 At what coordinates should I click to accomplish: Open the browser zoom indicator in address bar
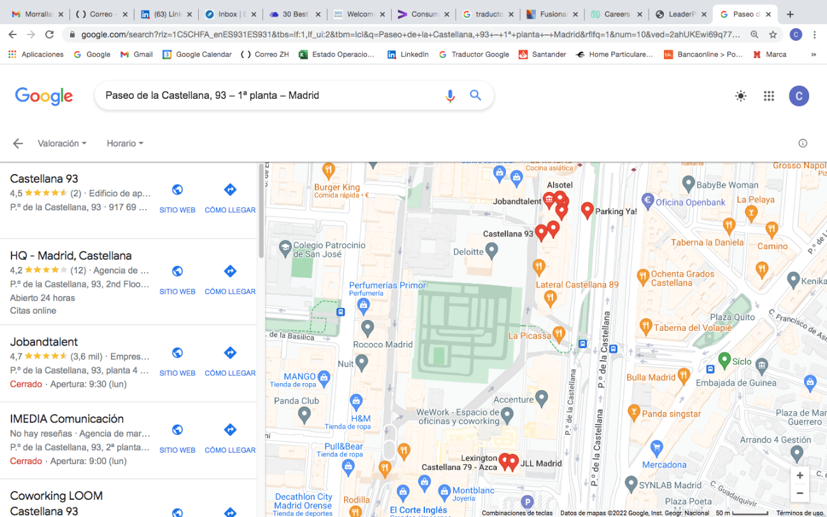(x=754, y=34)
